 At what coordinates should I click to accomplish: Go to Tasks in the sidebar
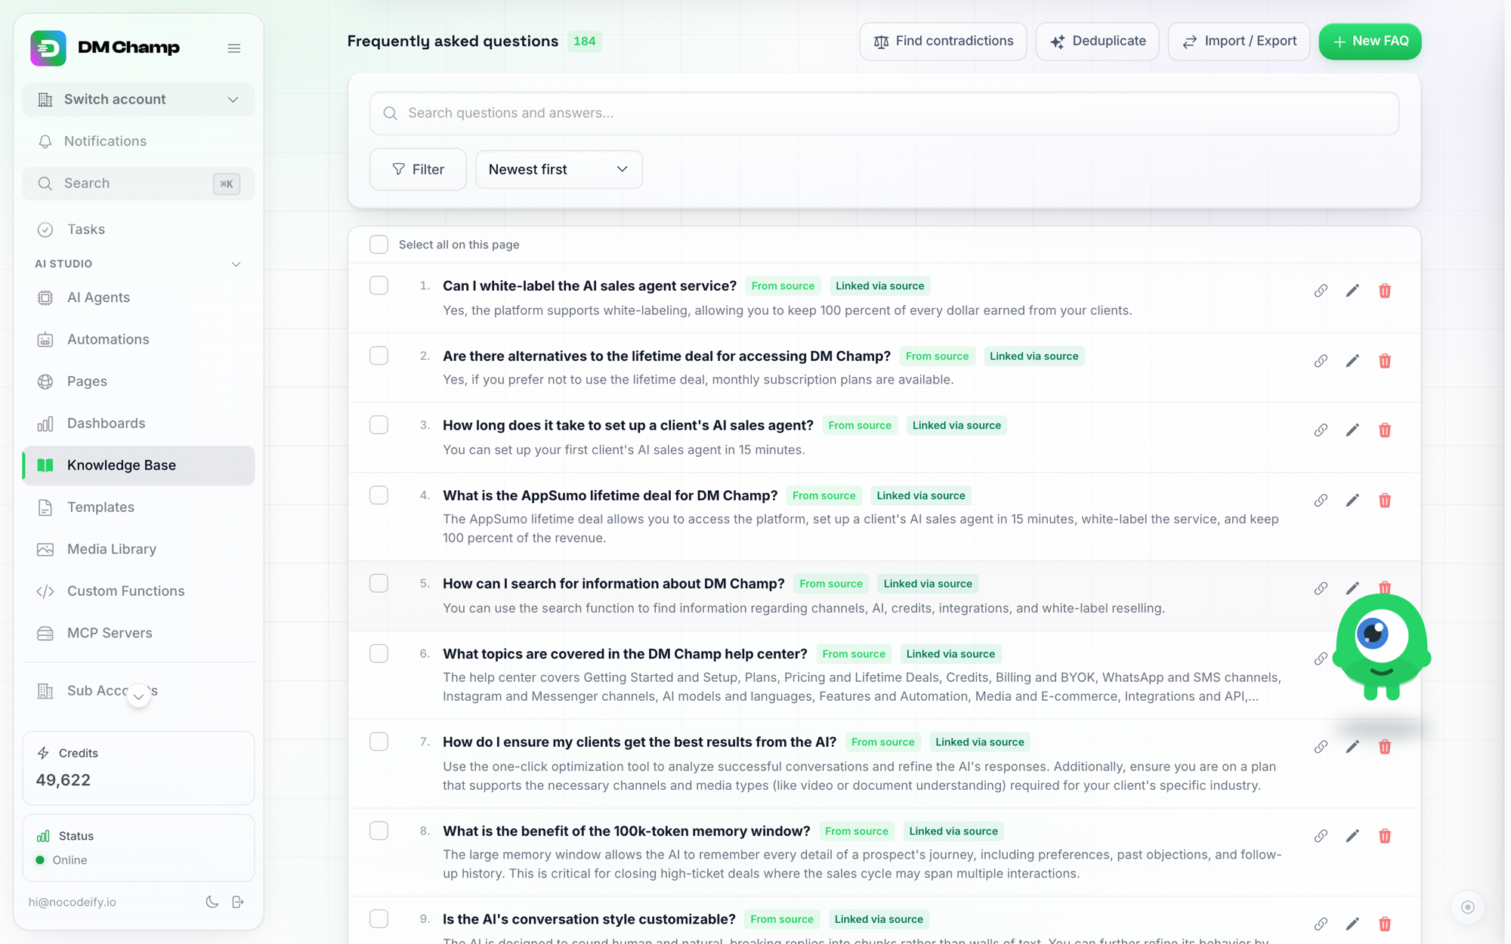138,230
